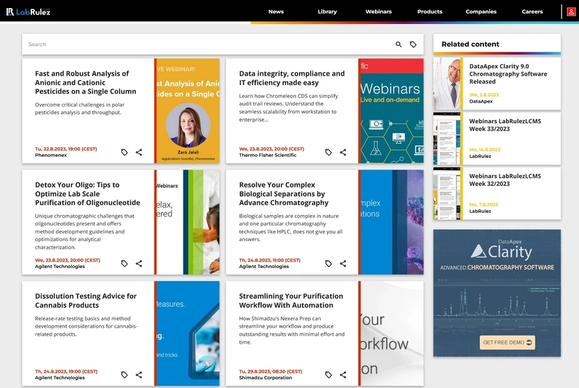Go to the LabRulez logo home
Viewport: 579px width, 388px height.
pyautogui.click(x=28, y=11)
